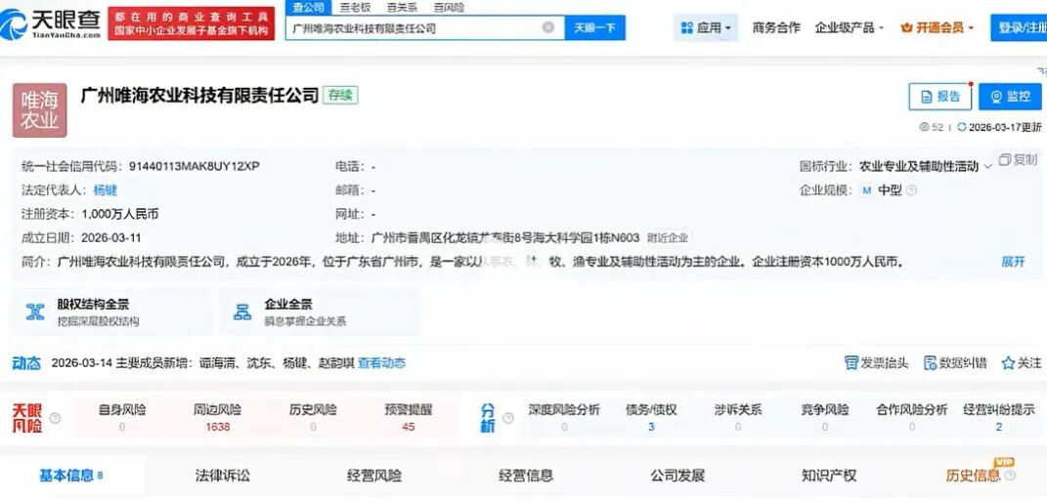The height and width of the screenshot is (502, 1047).
Task: Click the 天眼风险 help icon
Action: pyautogui.click(x=56, y=418)
